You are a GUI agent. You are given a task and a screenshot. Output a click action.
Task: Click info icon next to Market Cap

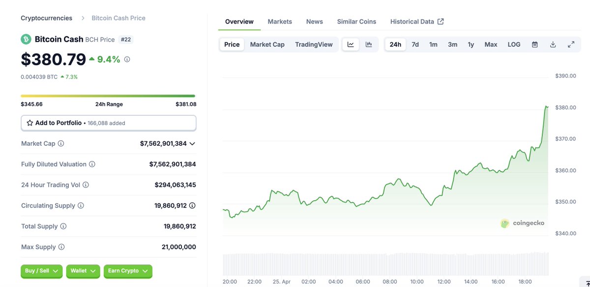point(61,144)
